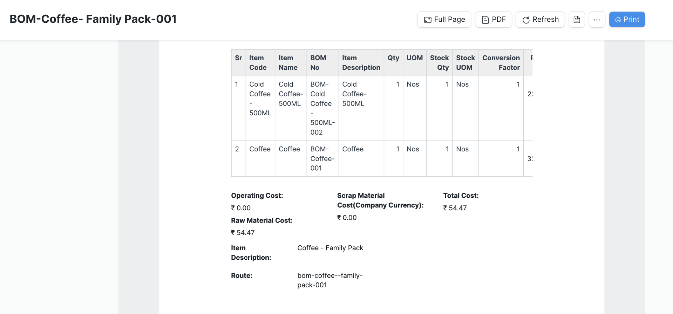The image size is (673, 314).
Task: Click the Print button
Action: 627,20
